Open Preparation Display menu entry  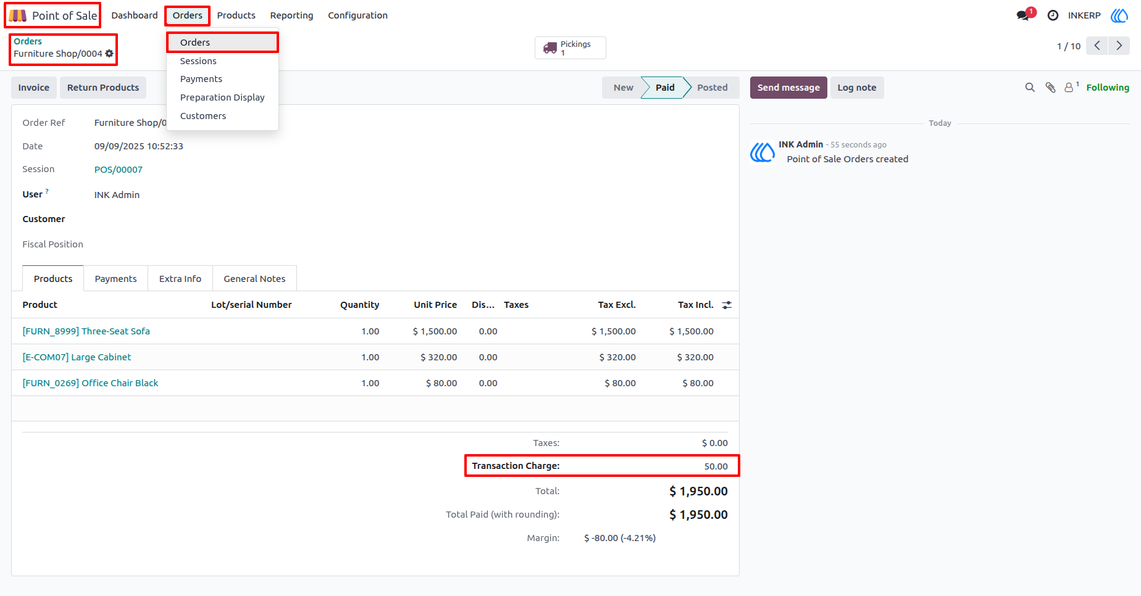[x=222, y=97]
